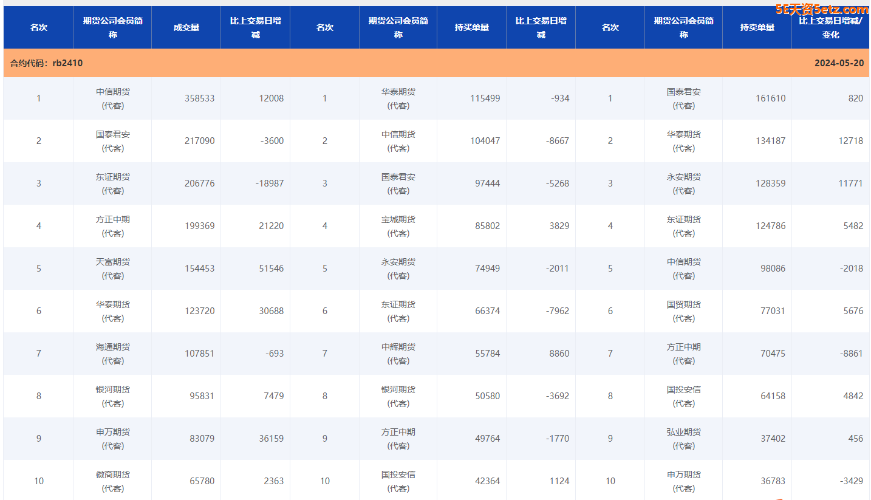This screenshot has height=500, width=871.
Task: Click the date 2024-05-20
Action: pos(839,63)
